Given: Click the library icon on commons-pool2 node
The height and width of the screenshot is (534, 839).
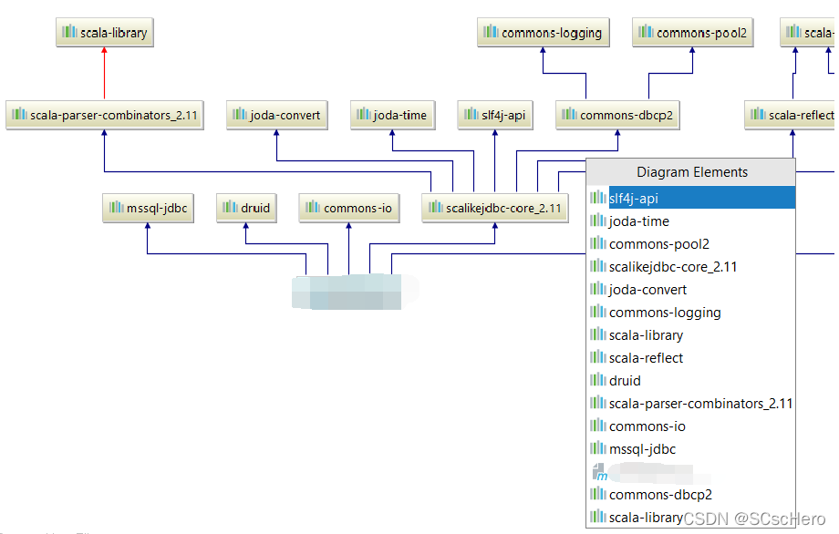Looking at the screenshot, I should coord(646,34).
